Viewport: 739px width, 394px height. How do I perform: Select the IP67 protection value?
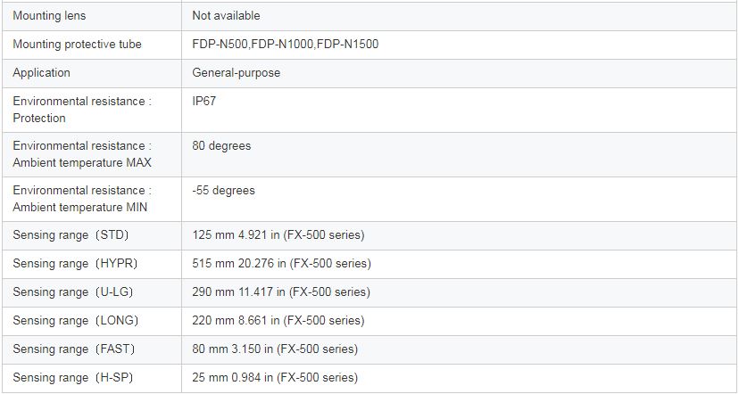[204, 102]
